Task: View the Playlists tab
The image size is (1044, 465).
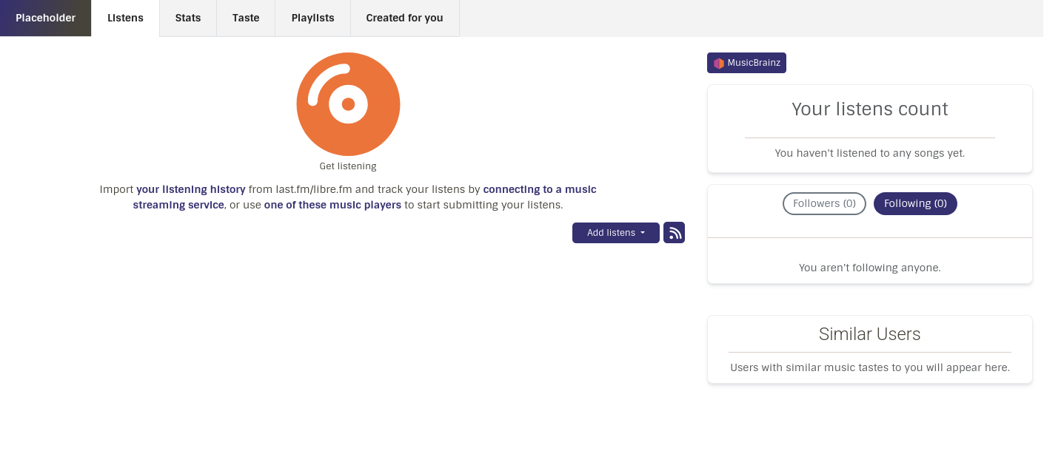Action: 312,18
